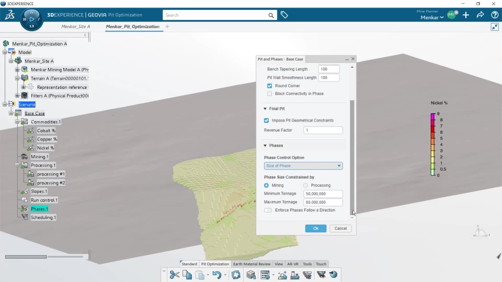This screenshot has height=282, width=502.
Task: Switch to the Tools toolbar tab
Action: coord(307,264)
